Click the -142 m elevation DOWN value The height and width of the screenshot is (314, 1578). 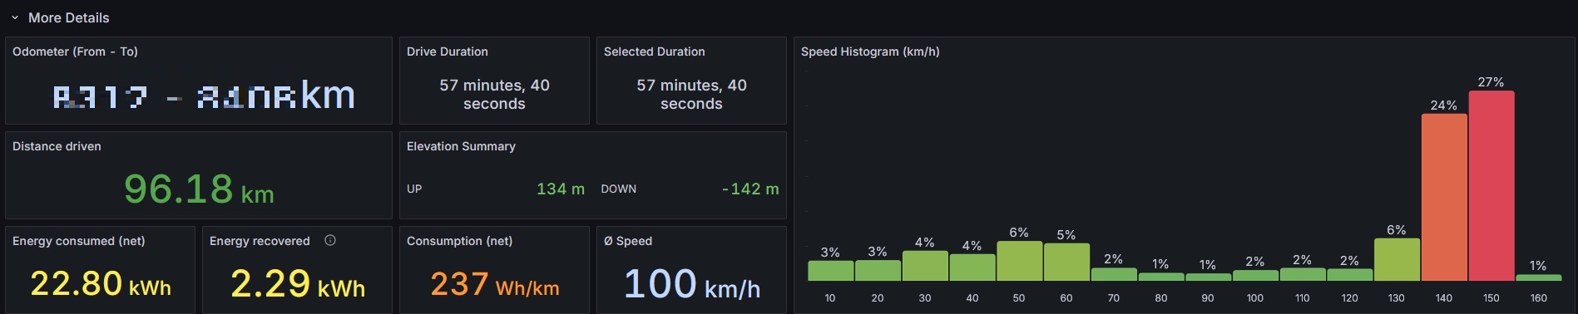point(750,189)
